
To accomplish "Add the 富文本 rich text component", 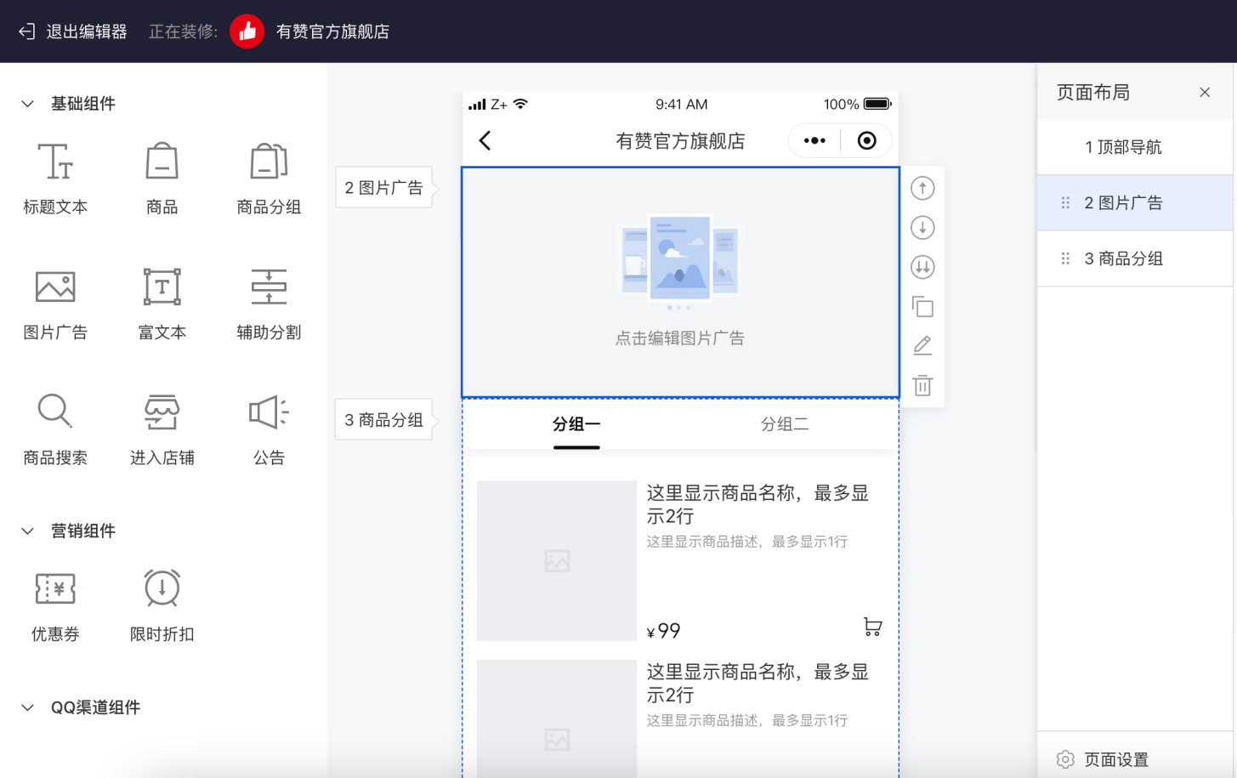I will 162,304.
